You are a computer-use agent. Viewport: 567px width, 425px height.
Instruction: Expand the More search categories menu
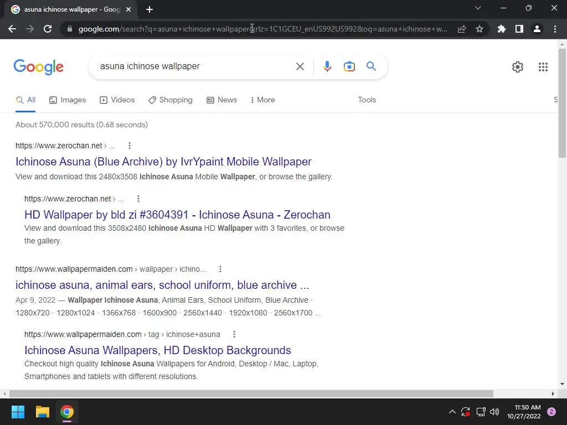coord(262,100)
